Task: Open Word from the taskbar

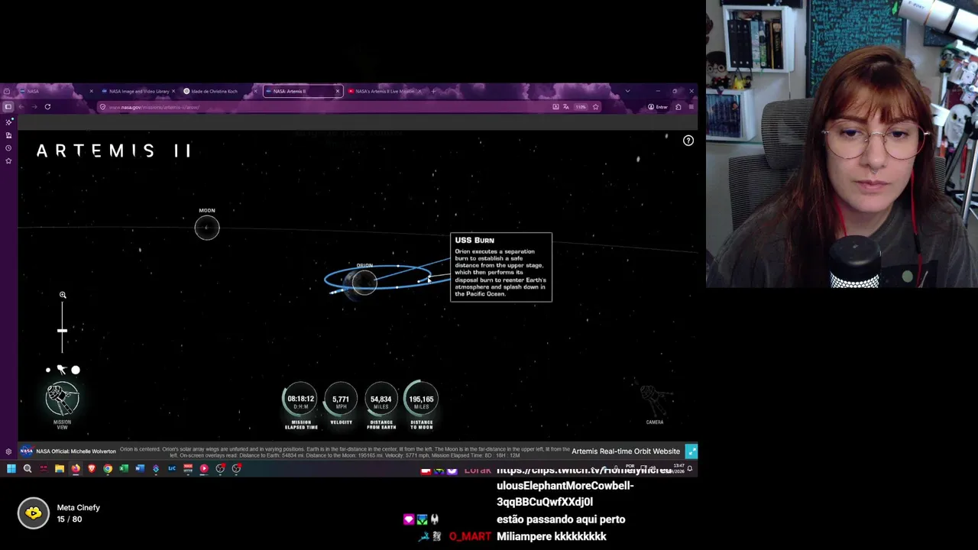Action: click(x=140, y=468)
